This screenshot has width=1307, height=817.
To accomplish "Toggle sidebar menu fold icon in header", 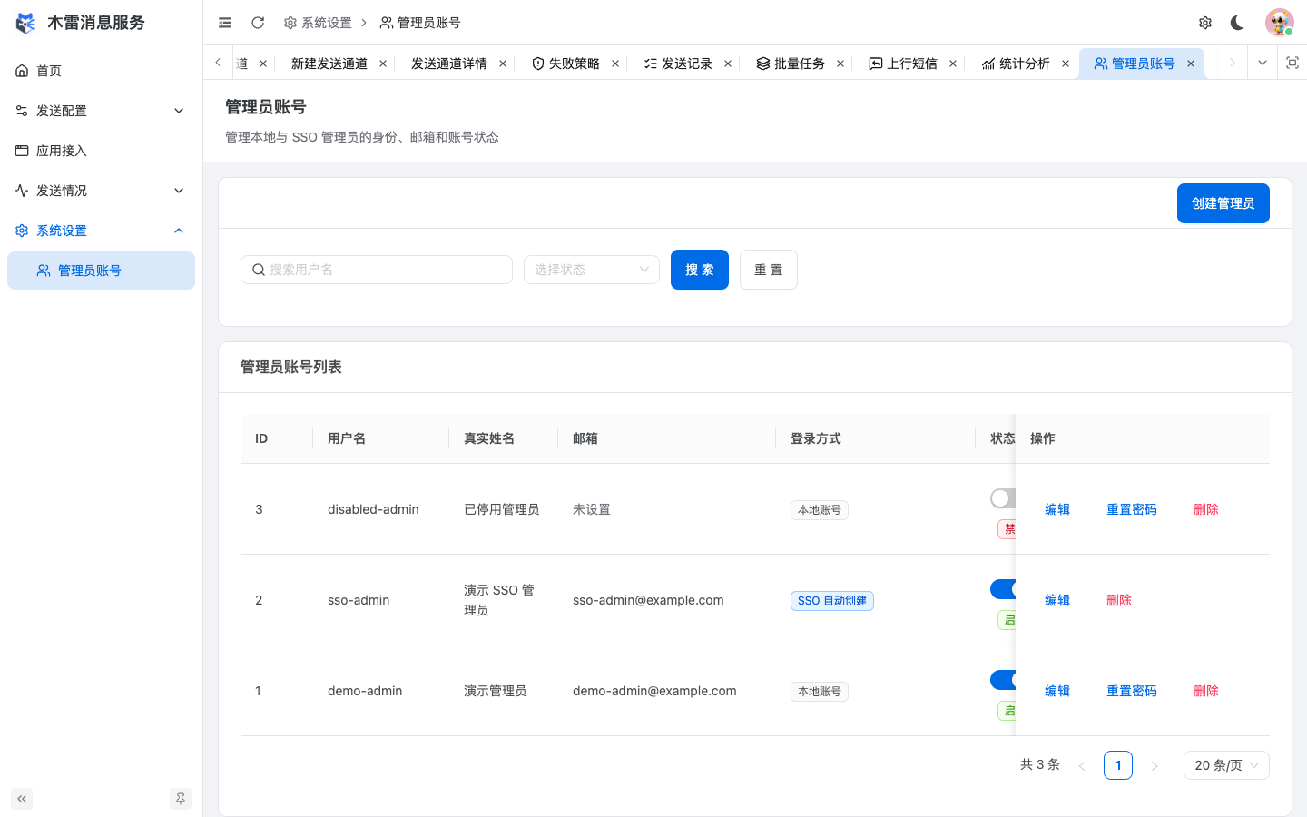I will [x=225, y=23].
